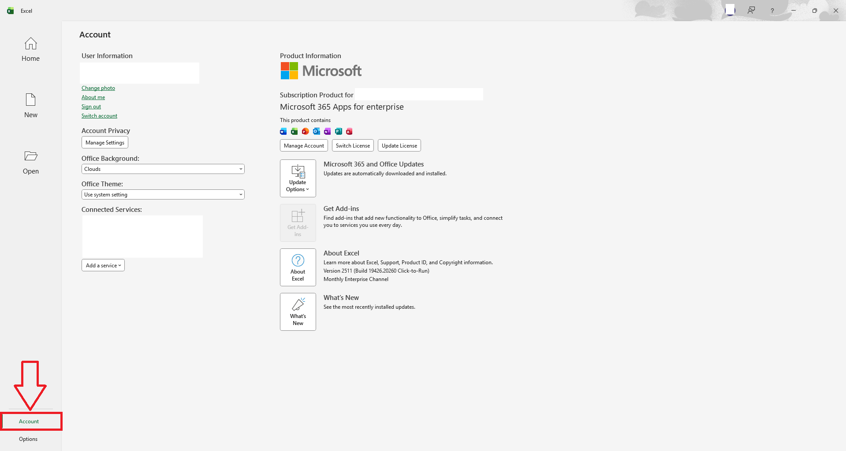Select Account in the sidebar
Image resolution: width=846 pixels, height=451 pixels.
pos(31,421)
